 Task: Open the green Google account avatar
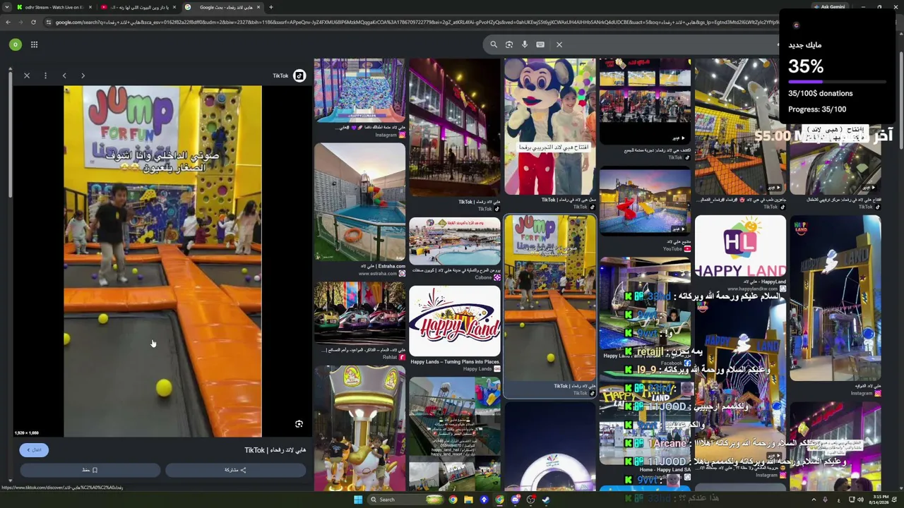click(15, 44)
